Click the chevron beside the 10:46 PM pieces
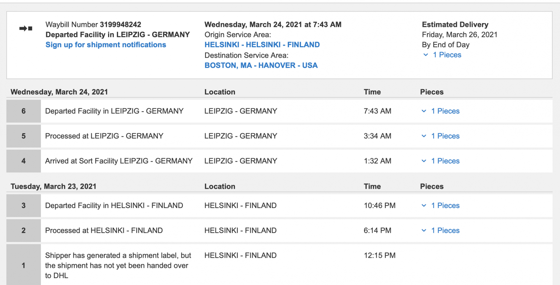 pyautogui.click(x=424, y=206)
